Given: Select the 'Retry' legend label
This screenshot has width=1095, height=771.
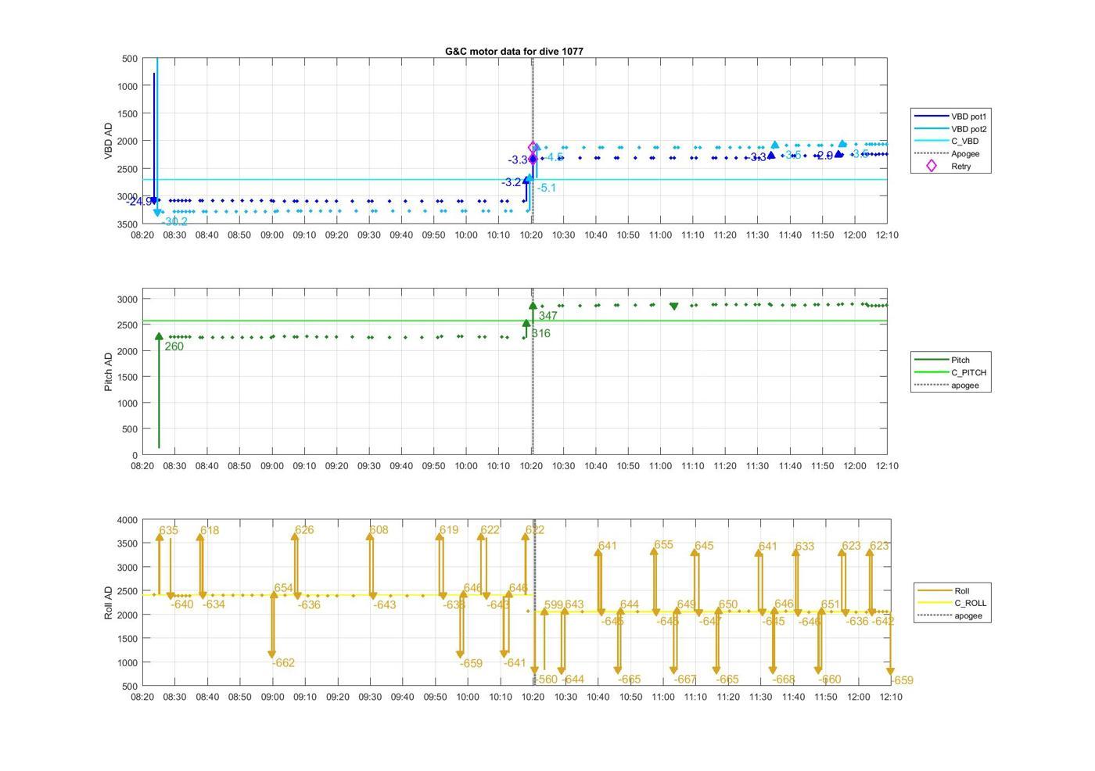Looking at the screenshot, I should [x=960, y=167].
